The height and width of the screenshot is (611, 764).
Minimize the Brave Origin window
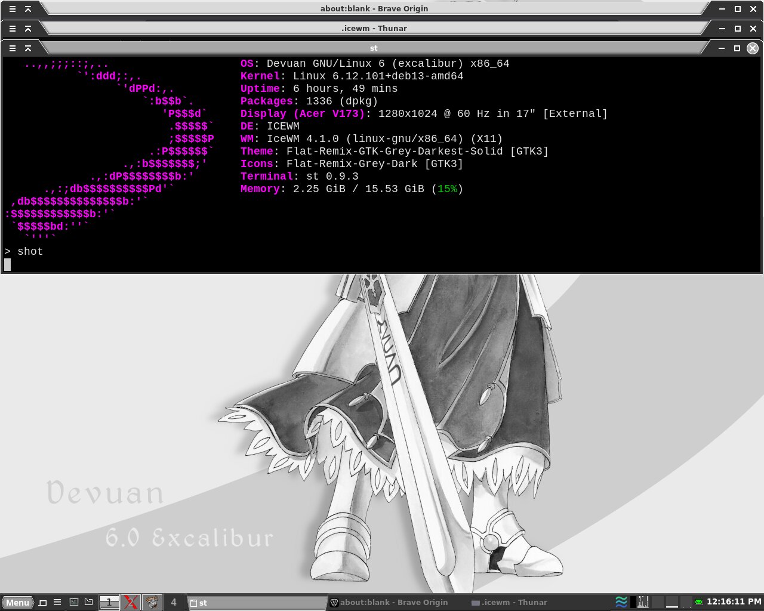click(722, 9)
